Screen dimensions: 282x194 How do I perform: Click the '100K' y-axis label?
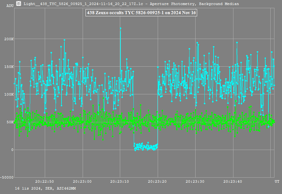click(x=9, y=94)
